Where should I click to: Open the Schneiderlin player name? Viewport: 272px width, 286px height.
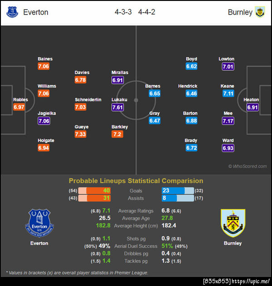(x=88, y=100)
